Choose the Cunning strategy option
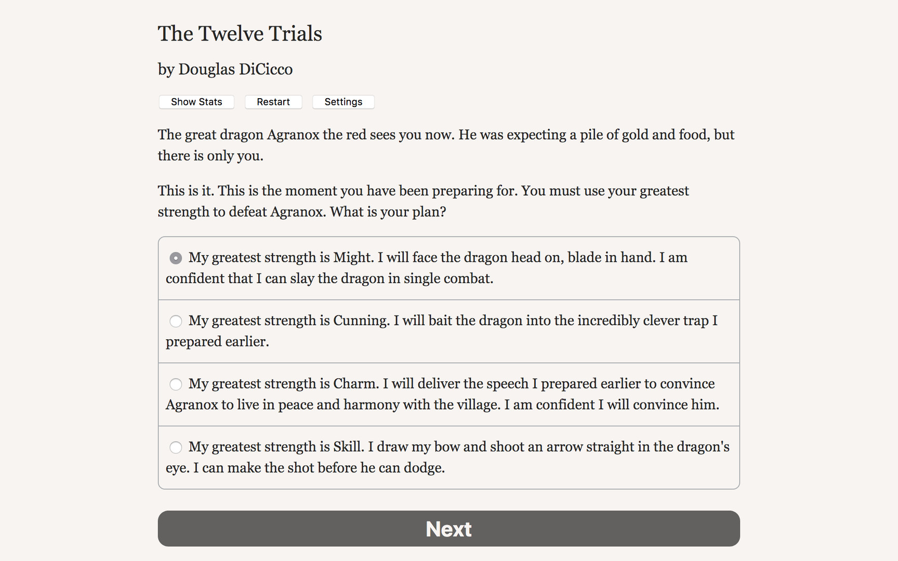The height and width of the screenshot is (561, 898). pos(176,321)
